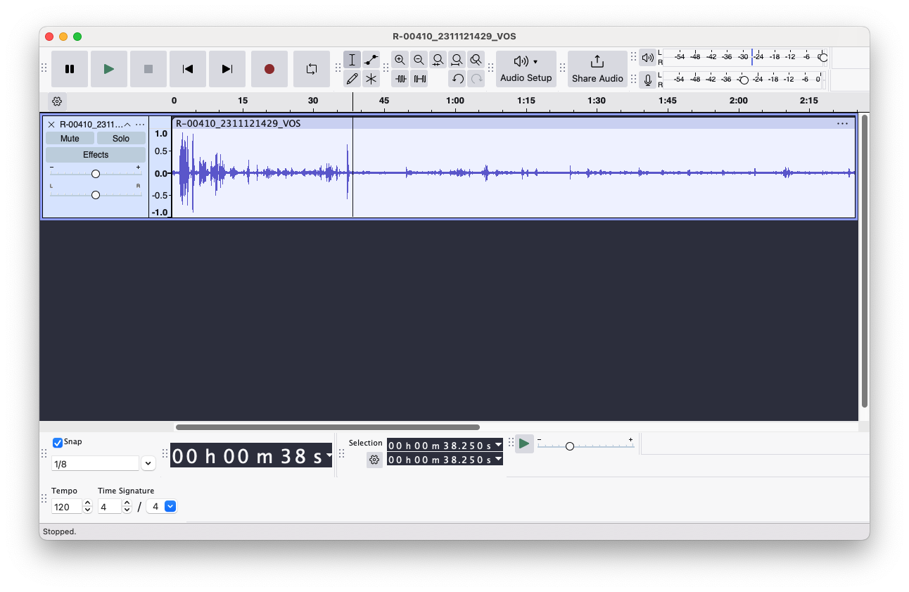The image size is (909, 592).
Task: Click the Tempo 120 field
Action: (67, 507)
